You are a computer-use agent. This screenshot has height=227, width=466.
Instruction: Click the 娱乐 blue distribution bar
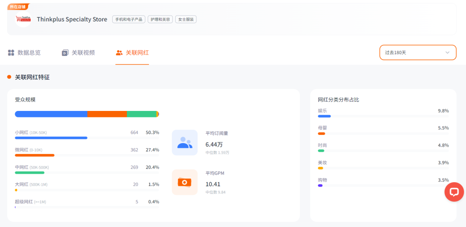(x=324, y=116)
